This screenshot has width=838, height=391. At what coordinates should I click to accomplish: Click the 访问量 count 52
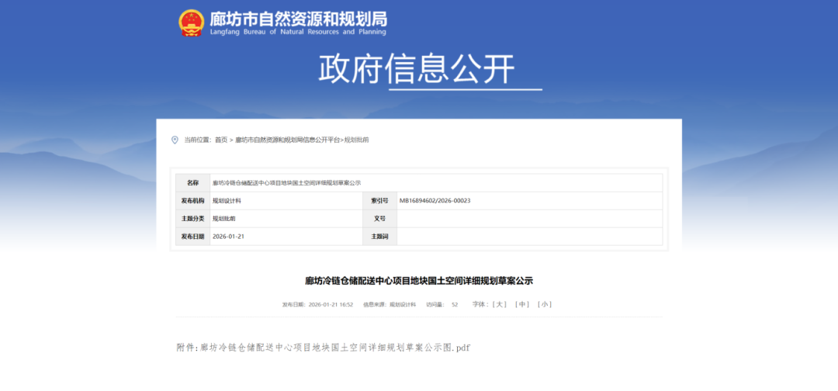pos(455,305)
